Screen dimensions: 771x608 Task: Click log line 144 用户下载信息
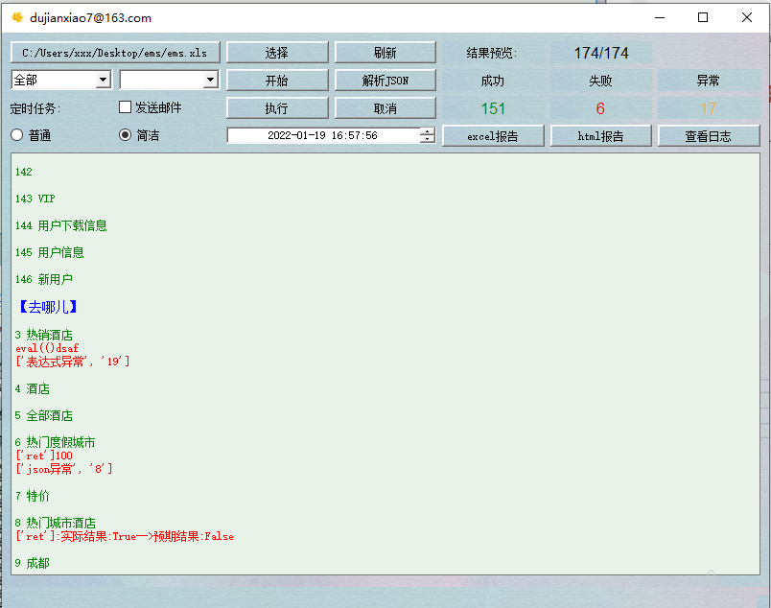(x=61, y=225)
